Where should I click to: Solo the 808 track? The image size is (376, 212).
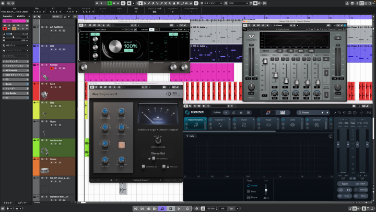(x=46, y=46)
